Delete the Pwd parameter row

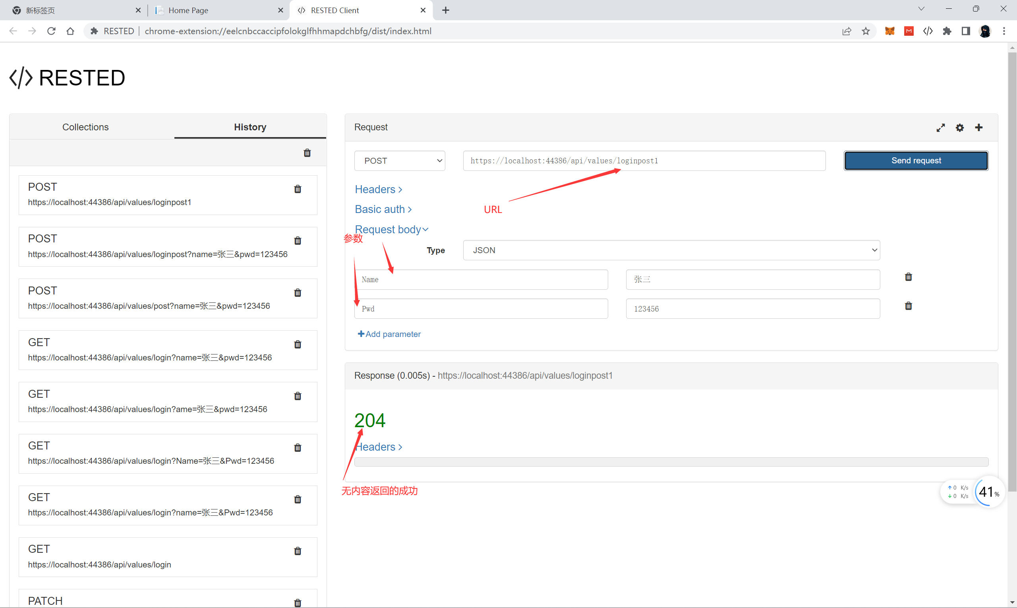[x=909, y=306]
